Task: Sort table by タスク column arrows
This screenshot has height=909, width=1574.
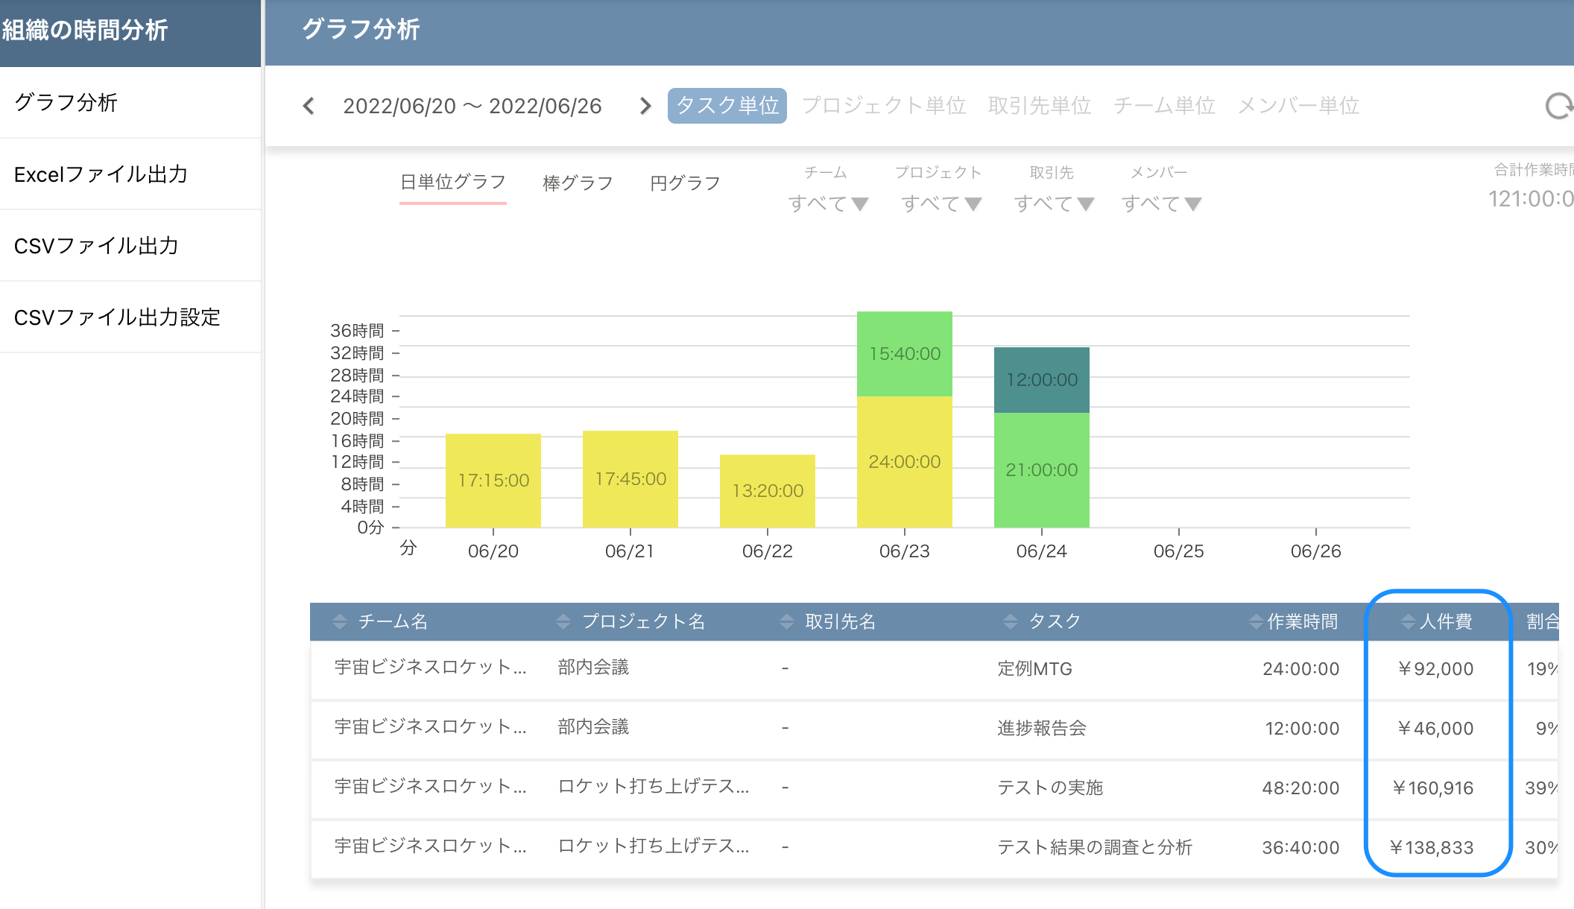Action: point(1010,621)
